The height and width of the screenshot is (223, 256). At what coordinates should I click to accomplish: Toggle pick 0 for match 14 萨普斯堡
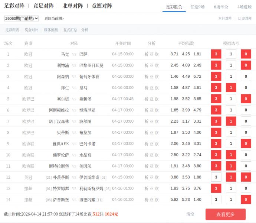(x=246, y=200)
